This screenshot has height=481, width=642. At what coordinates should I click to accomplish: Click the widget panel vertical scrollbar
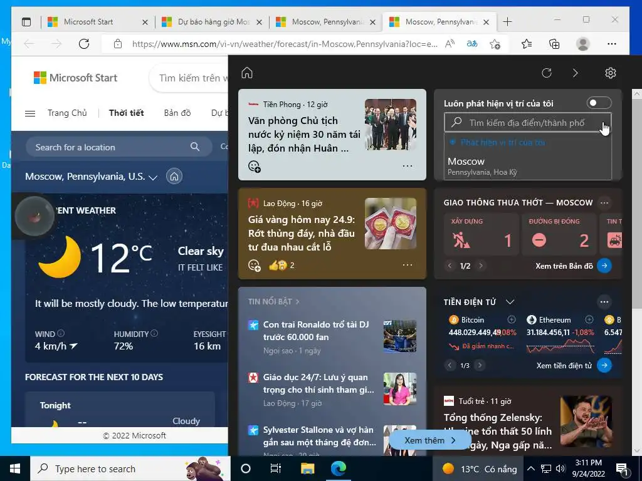tap(637, 205)
